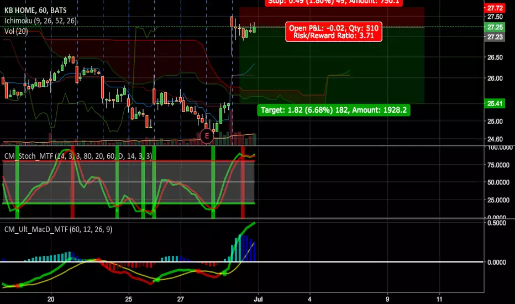Click the 0.5000 MACD axis label
515x304 pixels.
(497, 223)
